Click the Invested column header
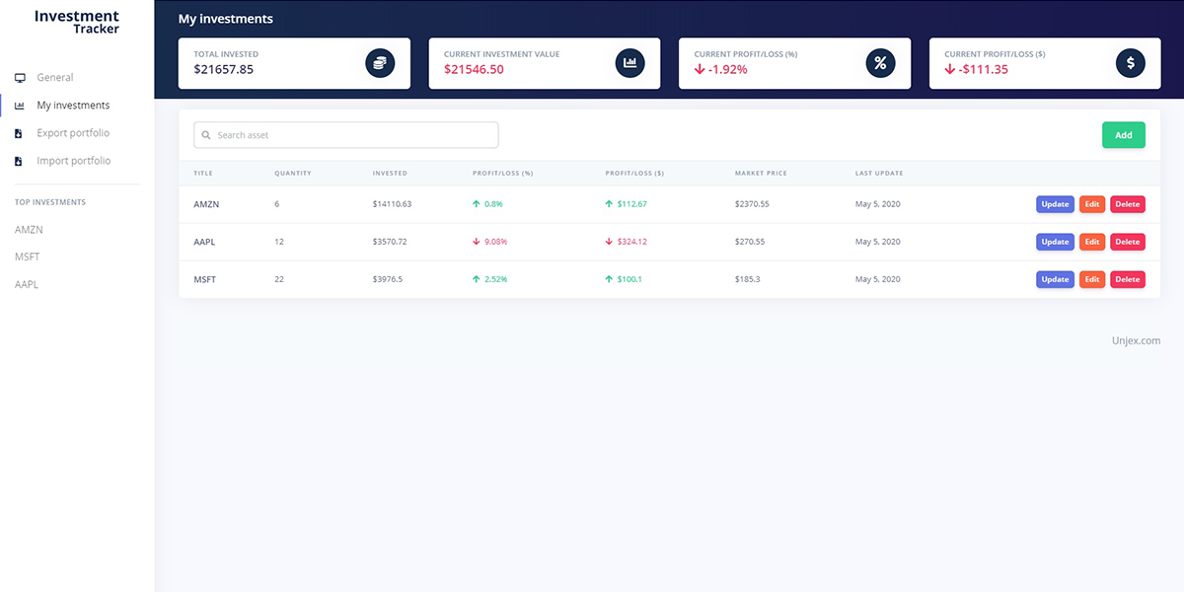The height and width of the screenshot is (592, 1184). 390,174
